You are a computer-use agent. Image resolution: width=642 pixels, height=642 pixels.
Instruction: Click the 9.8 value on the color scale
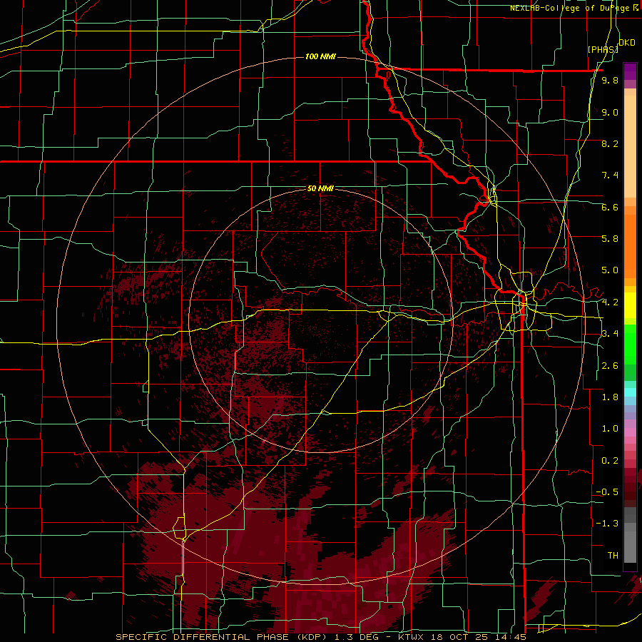pos(610,81)
